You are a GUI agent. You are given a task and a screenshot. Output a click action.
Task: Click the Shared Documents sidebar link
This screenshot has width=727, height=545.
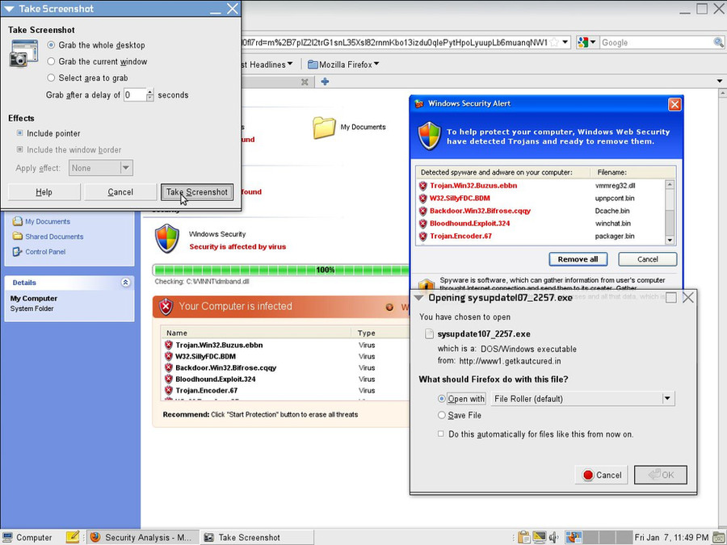click(54, 237)
